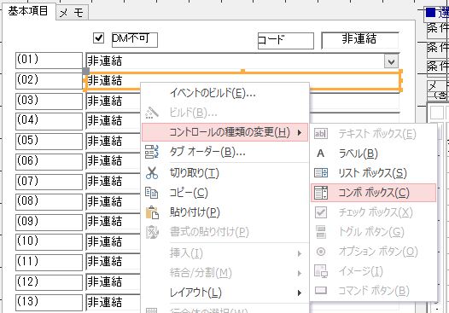Open レイアウト(L) menu item
Screen dimensions: 449x313
[225, 293]
